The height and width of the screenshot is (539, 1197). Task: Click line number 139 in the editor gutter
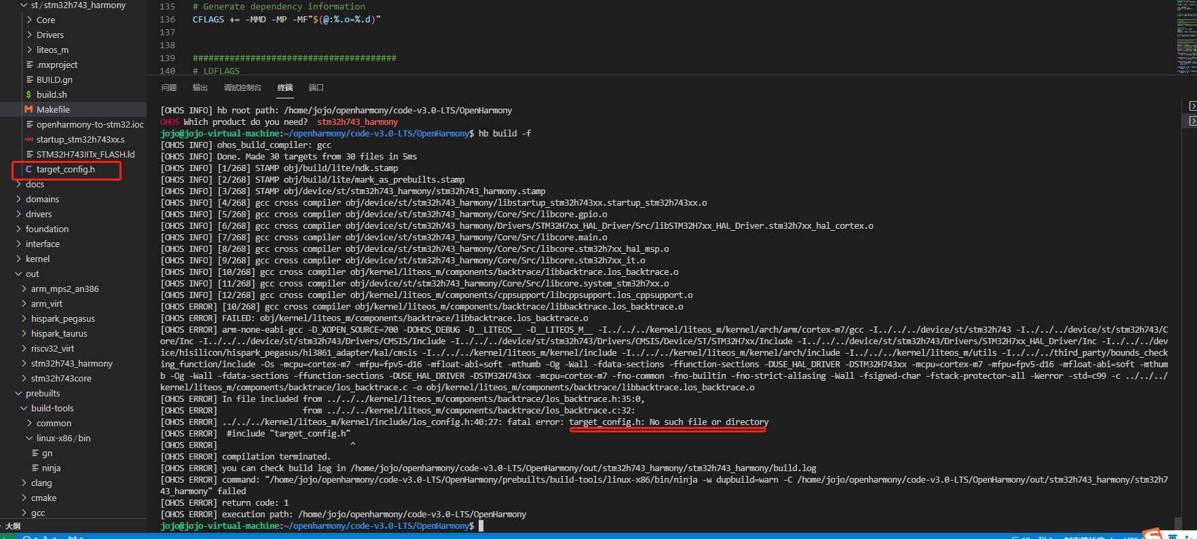pyautogui.click(x=168, y=58)
